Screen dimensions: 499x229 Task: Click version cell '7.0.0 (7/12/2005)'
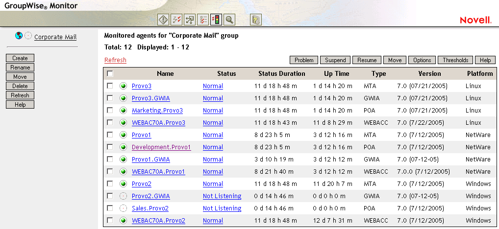click(423, 172)
